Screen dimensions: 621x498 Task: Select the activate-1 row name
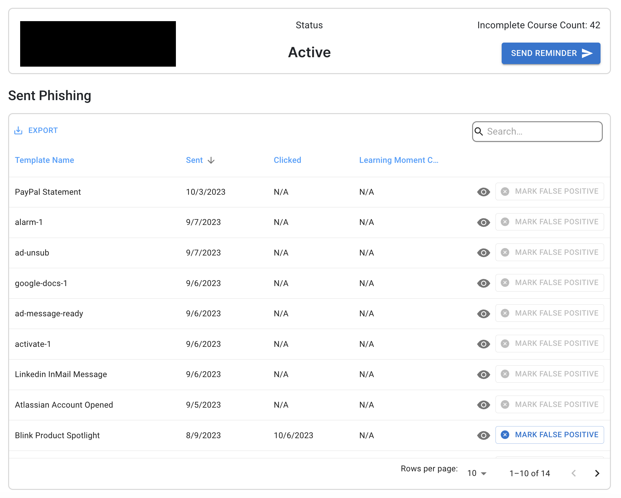(x=33, y=344)
